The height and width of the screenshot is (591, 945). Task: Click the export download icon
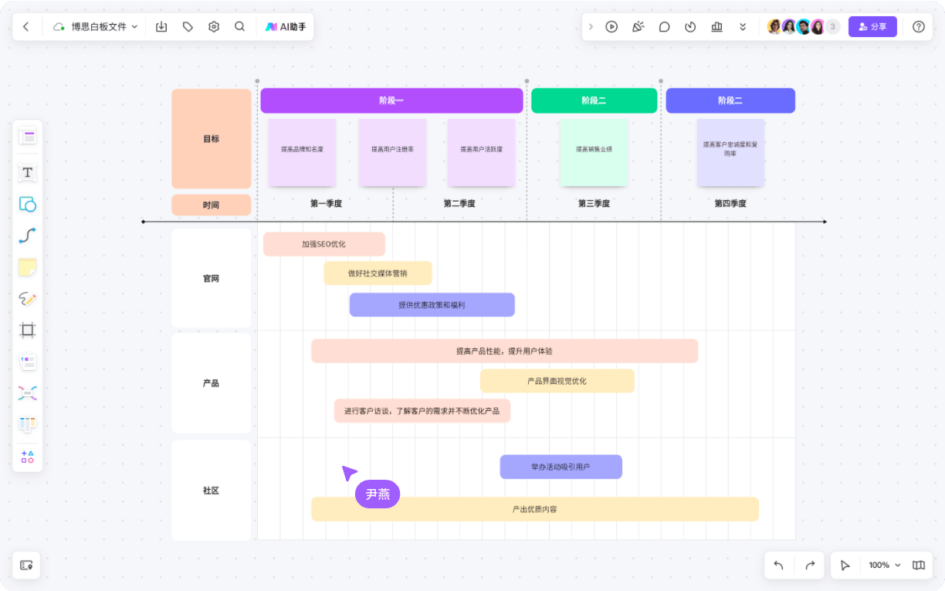pyautogui.click(x=161, y=26)
